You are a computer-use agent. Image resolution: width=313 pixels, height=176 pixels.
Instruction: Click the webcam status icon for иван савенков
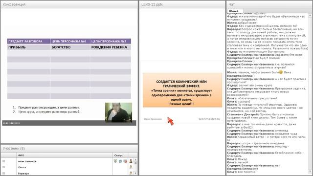(x=120, y=161)
